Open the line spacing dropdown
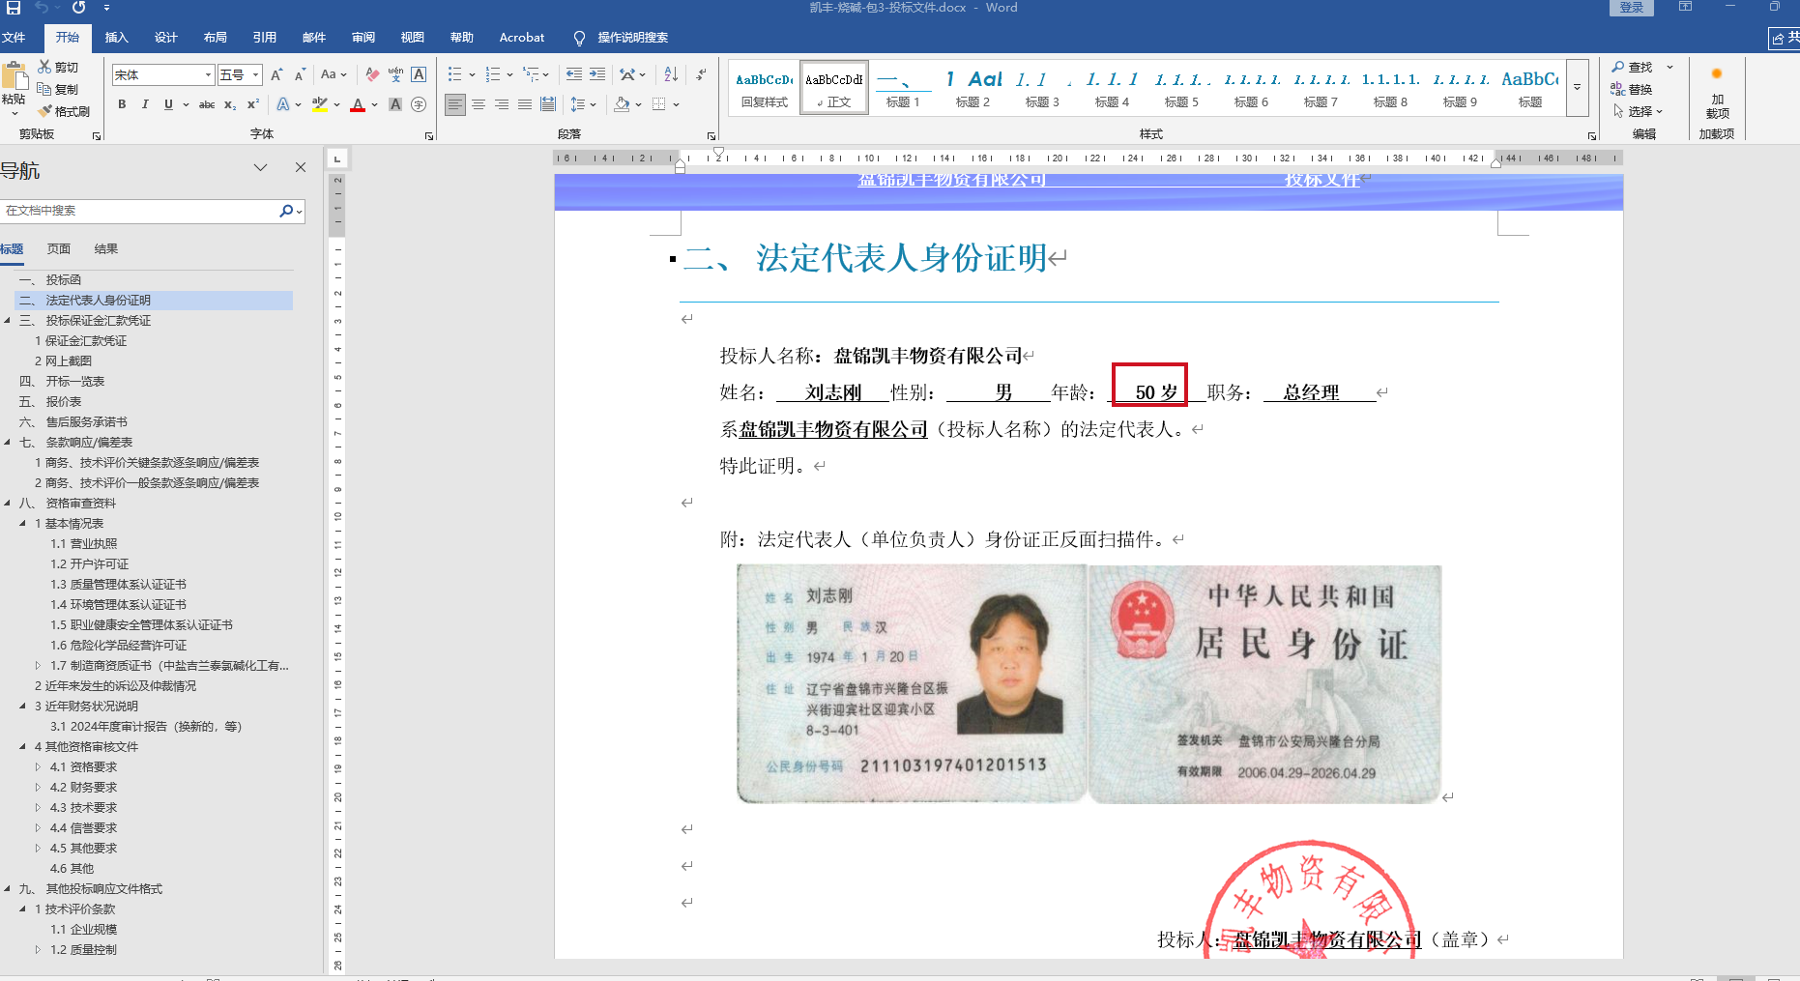The image size is (1800, 981). click(x=583, y=104)
